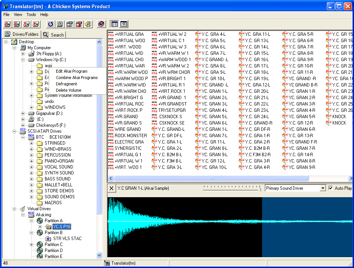Select the Akai.img virtual drive icon
This screenshot has height=268, width=354.
pos(31,214)
